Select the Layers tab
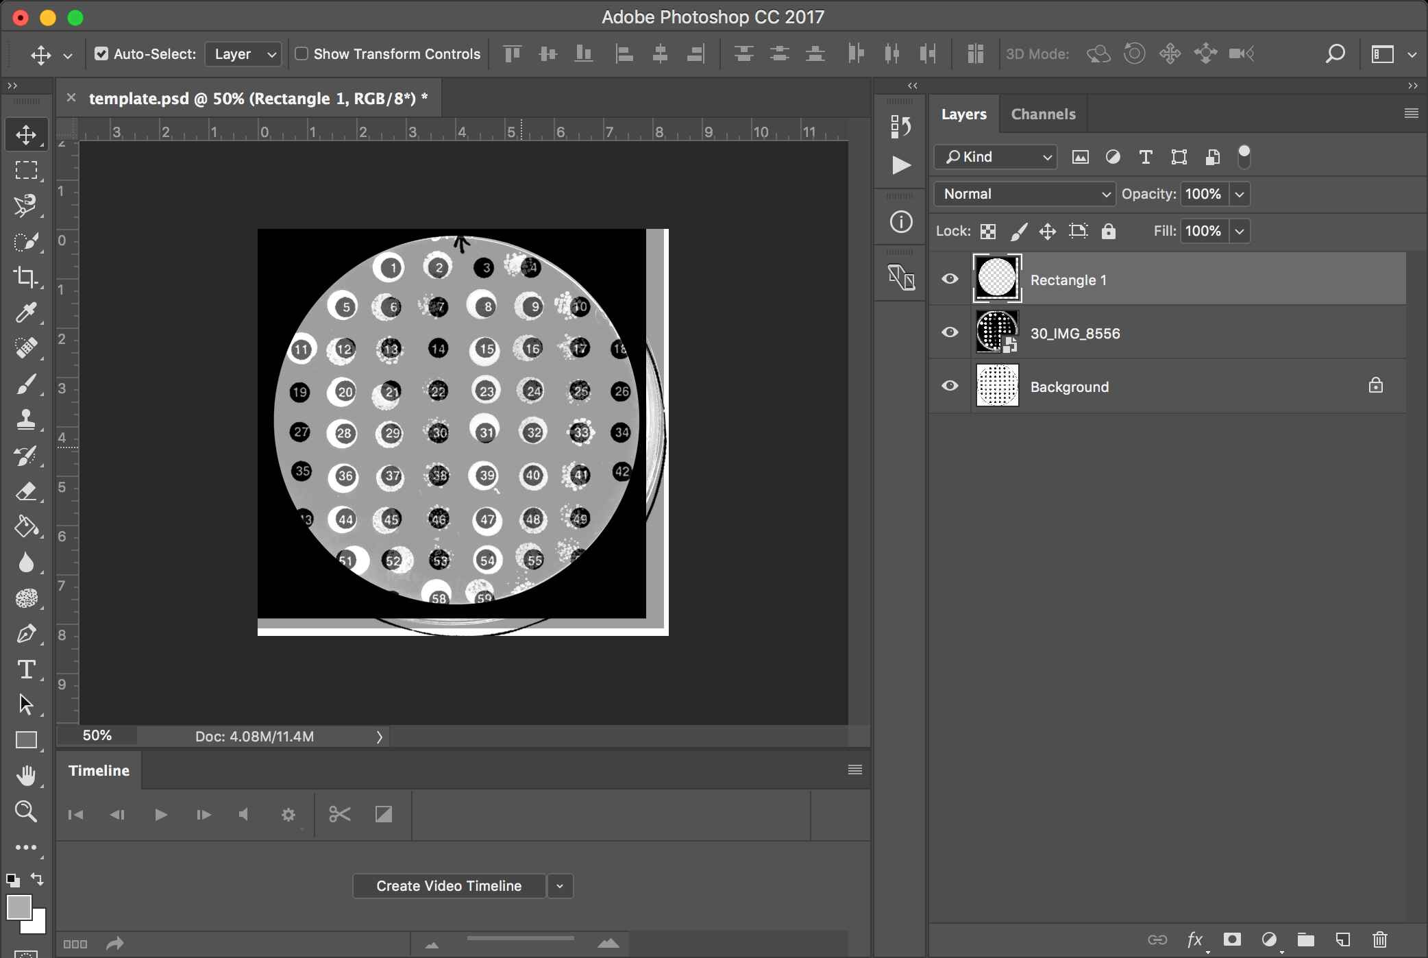This screenshot has height=958, width=1428. pyautogui.click(x=963, y=113)
